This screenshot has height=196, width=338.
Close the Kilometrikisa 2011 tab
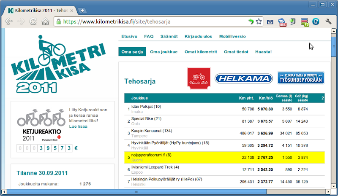(72, 11)
